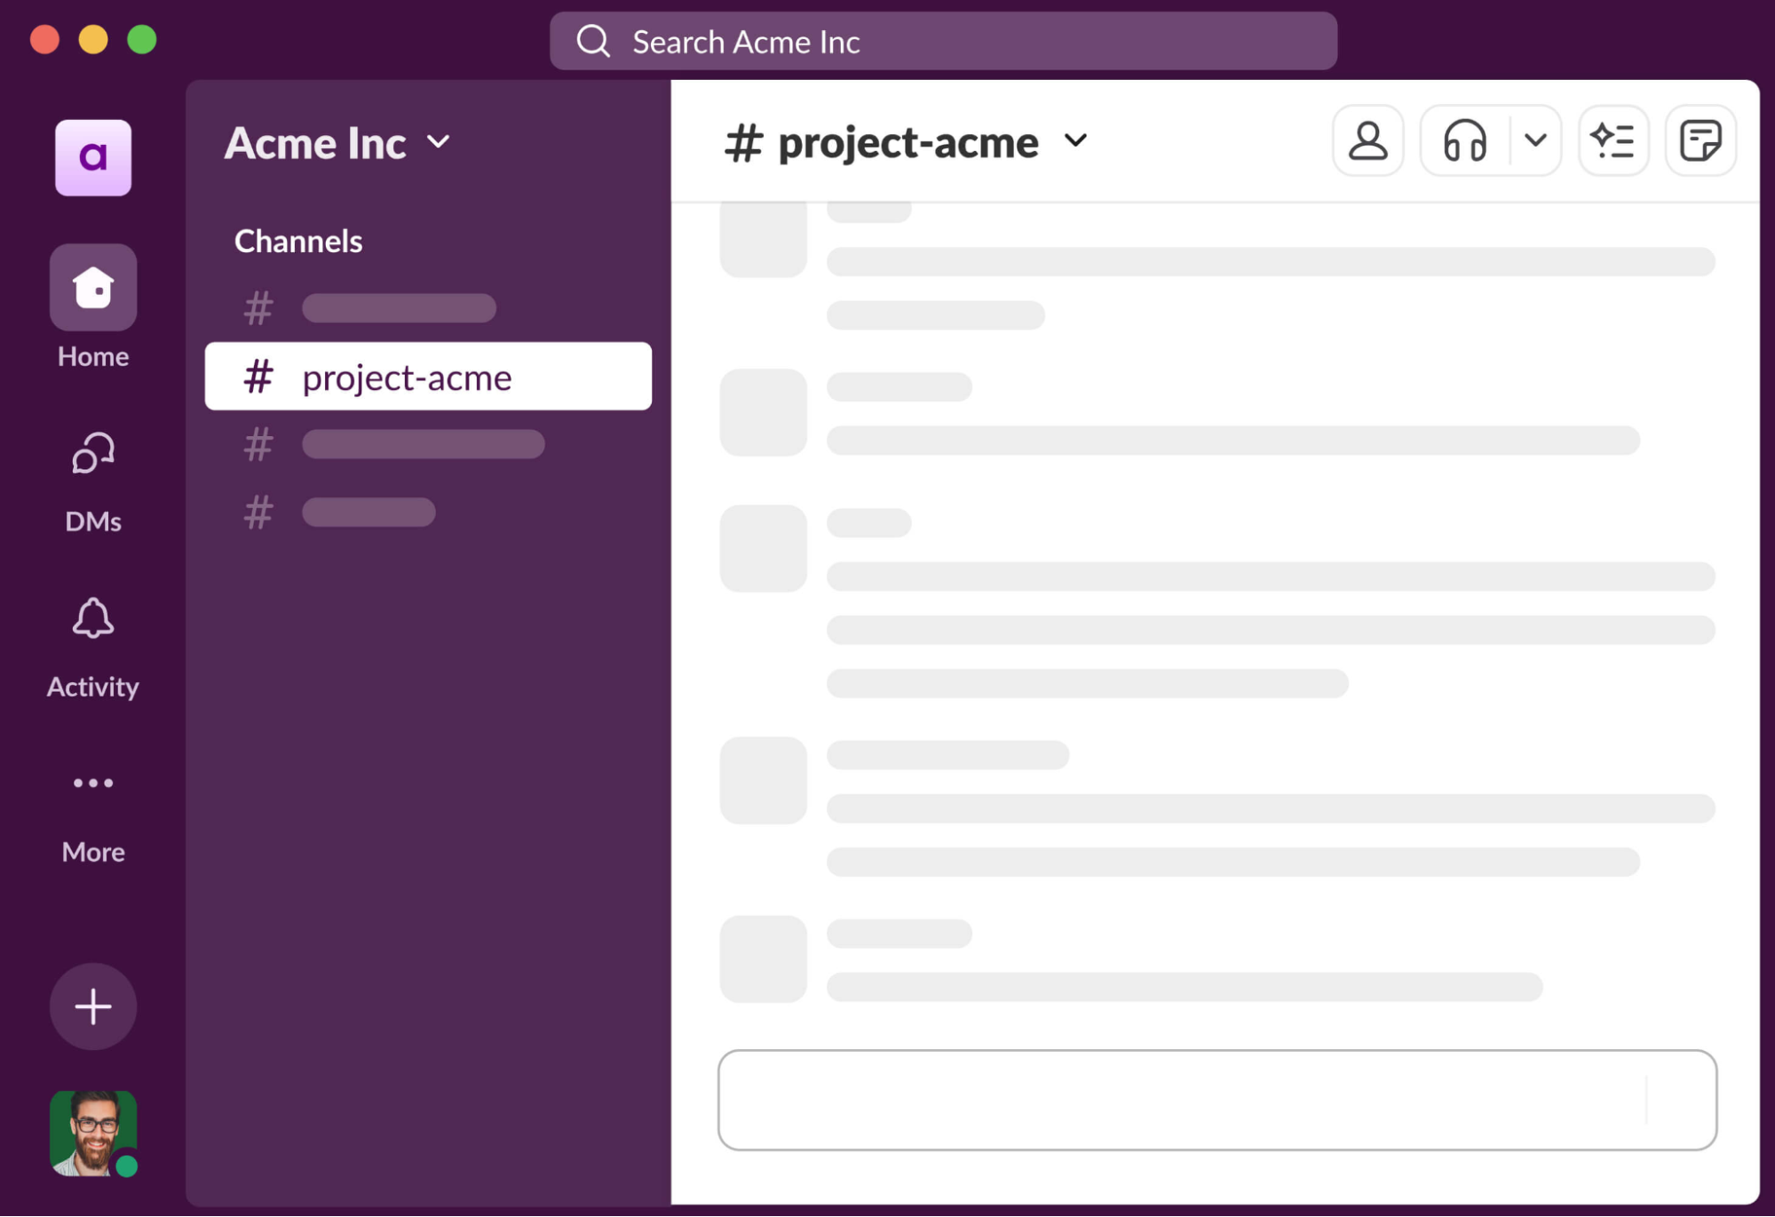Expand the Acme Inc workspace menu
The height and width of the screenshot is (1217, 1775).
[336, 140]
